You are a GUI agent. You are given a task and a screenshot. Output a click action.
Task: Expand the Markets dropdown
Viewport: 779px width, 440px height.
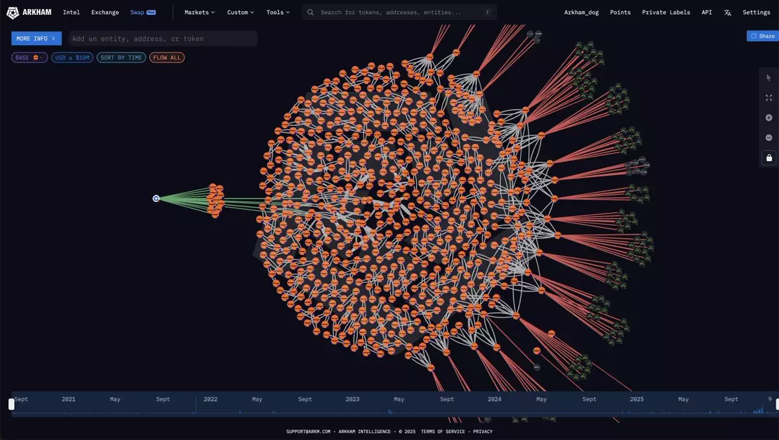point(199,12)
